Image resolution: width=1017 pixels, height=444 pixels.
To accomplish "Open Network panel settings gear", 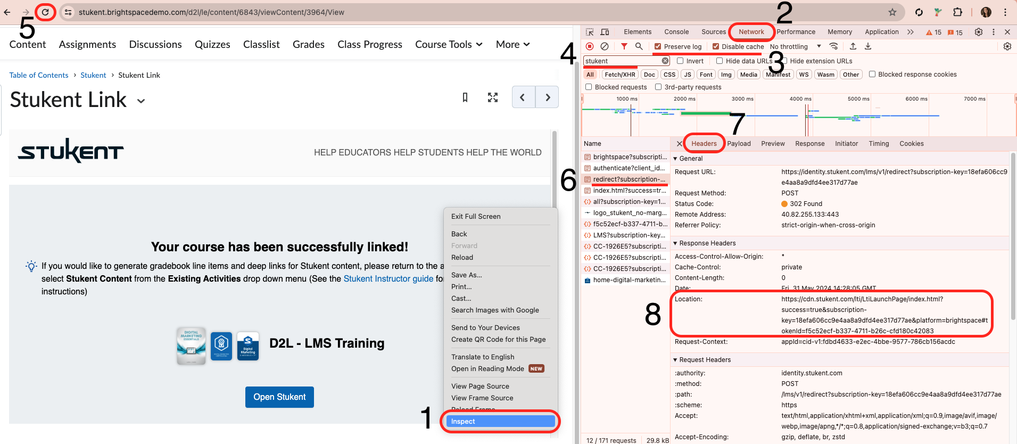I will pos(1007,46).
